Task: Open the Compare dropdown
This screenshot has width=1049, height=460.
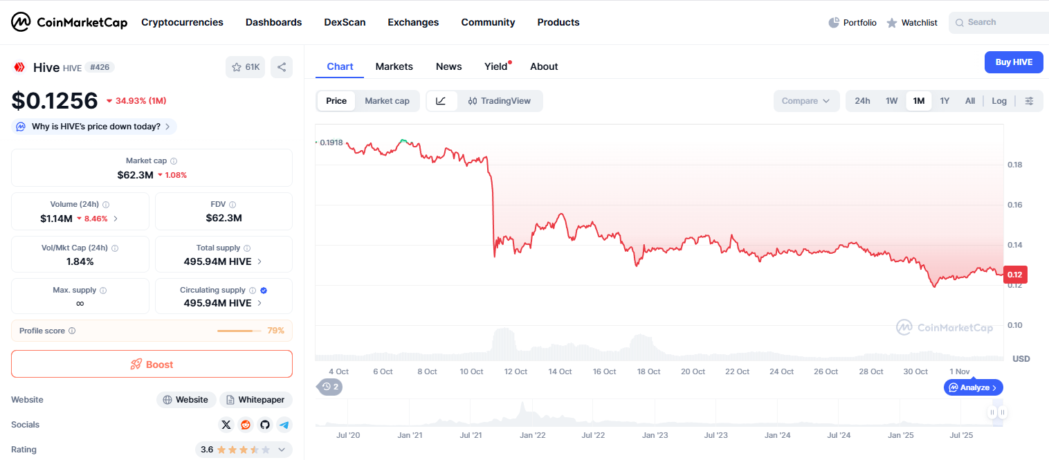Action: pyautogui.click(x=806, y=101)
